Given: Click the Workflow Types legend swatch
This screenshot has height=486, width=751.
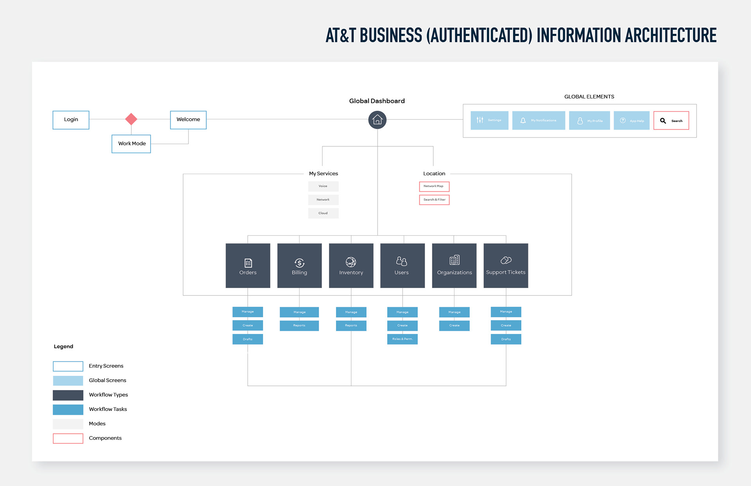Looking at the screenshot, I should (x=68, y=395).
